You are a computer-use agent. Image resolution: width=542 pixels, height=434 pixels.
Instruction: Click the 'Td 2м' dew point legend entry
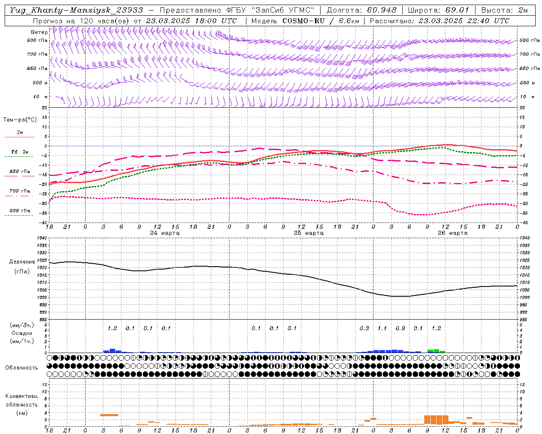pyautogui.click(x=19, y=152)
